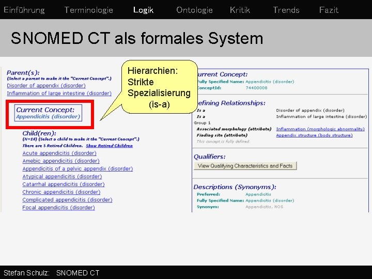Click View Qualifying Characteristics and Facts button
372x279 pixels.
coord(245,166)
